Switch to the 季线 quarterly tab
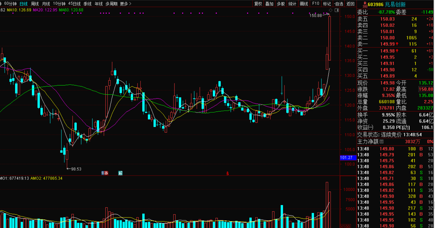 tap(87, 4)
